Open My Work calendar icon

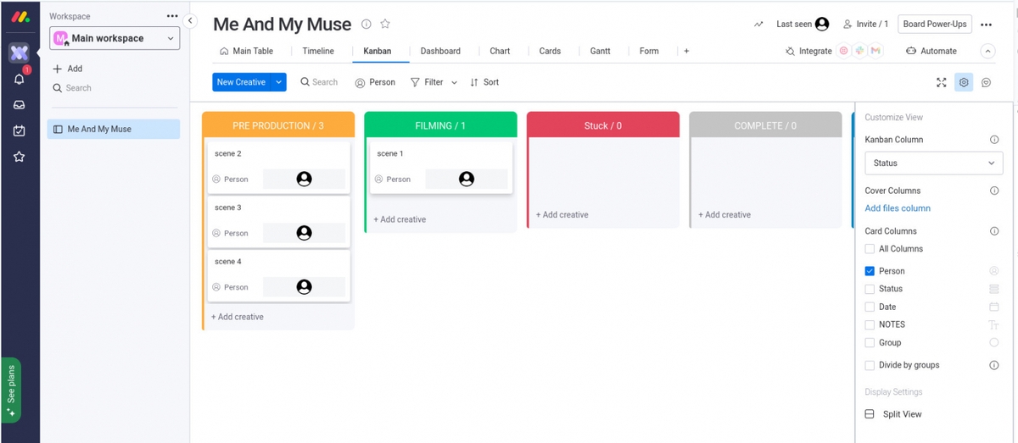[x=19, y=130]
